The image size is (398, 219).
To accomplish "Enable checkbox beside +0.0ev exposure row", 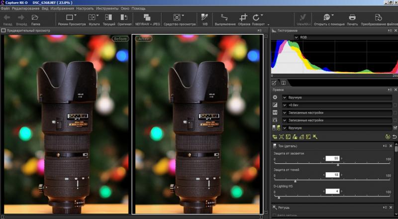I will [x=395, y=105].
